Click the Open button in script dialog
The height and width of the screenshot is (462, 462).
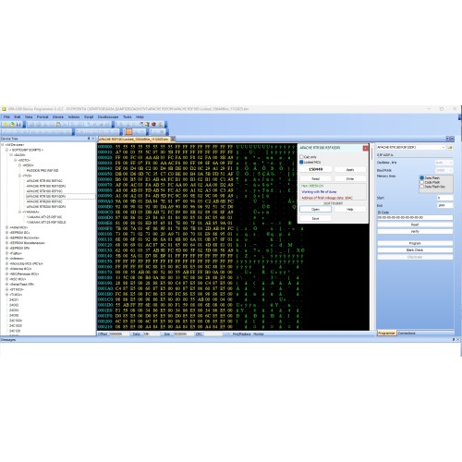[x=316, y=210]
